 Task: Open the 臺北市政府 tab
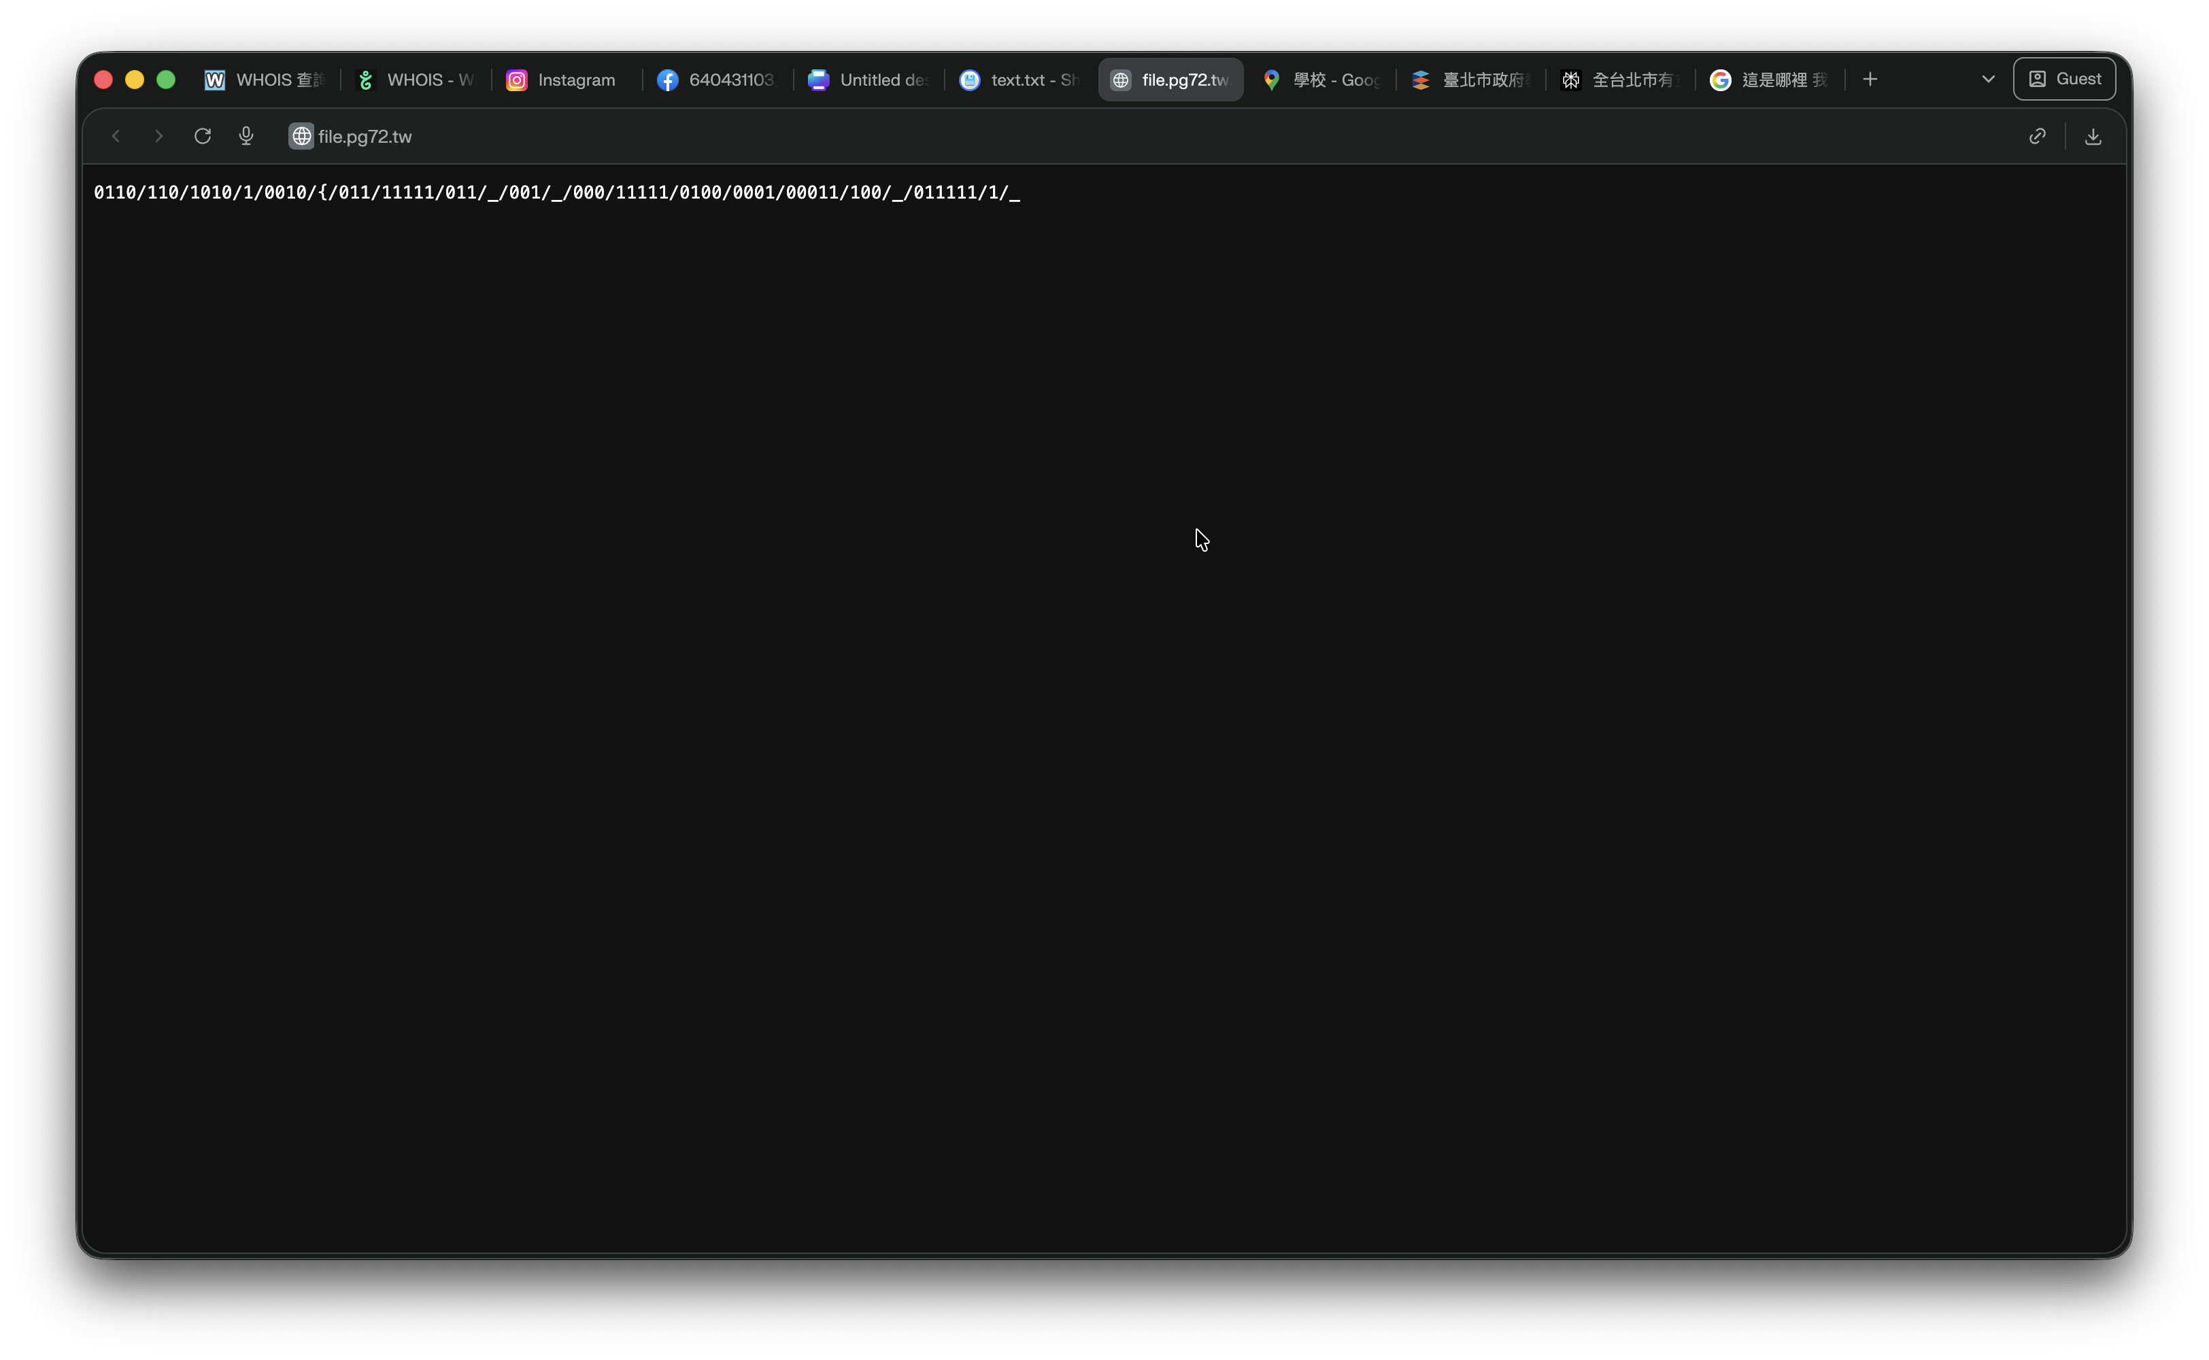click(x=1472, y=80)
